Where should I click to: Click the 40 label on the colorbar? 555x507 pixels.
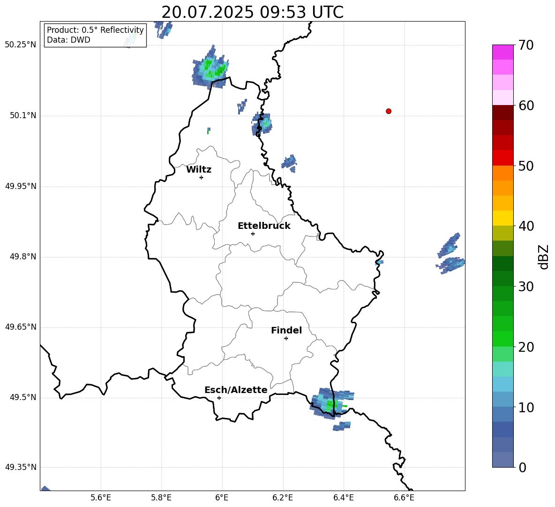[x=525, y=226]
